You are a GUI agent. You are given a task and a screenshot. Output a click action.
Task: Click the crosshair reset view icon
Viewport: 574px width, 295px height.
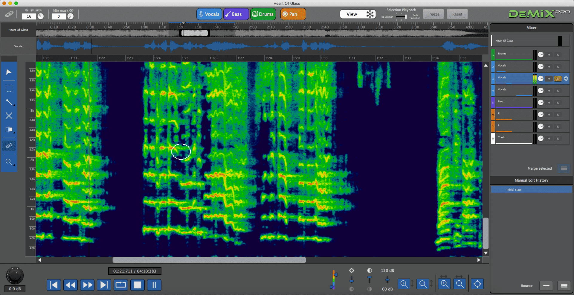click(x=477, y=284)
